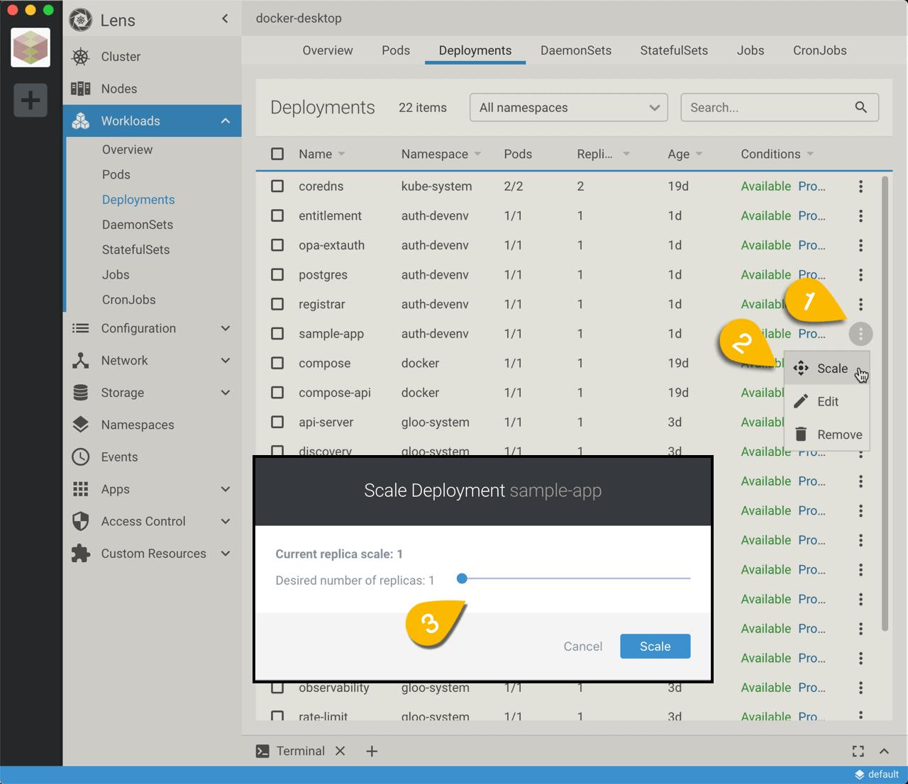Tick the select-all header checkbox

point(277,154)
